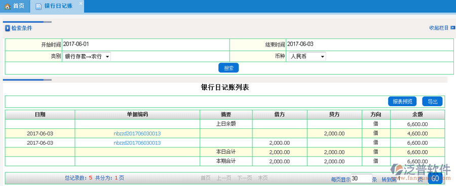The height and width of the screenshot is (186, 456).
Task: Click the home icon on 首页 tab
Action: click(x=7, y=7)
